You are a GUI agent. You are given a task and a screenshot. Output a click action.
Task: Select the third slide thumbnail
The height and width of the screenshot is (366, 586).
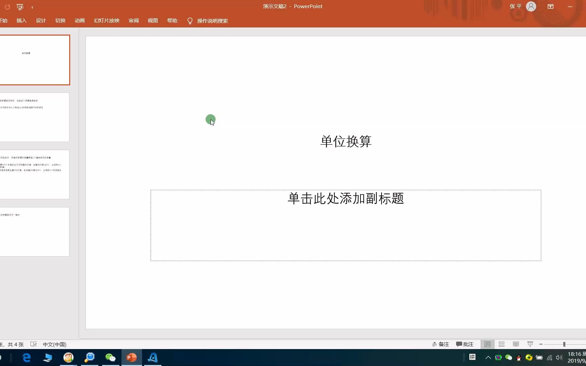pos(35,175)
